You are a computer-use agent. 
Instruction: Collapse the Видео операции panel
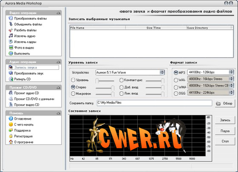coord(59,13)
